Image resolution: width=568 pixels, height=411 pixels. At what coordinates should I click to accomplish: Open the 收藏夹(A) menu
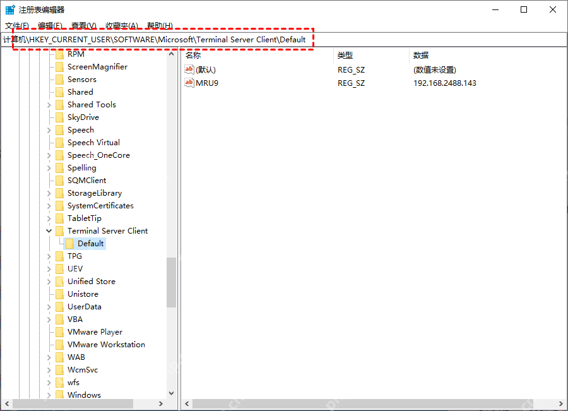tap(122, 25)
